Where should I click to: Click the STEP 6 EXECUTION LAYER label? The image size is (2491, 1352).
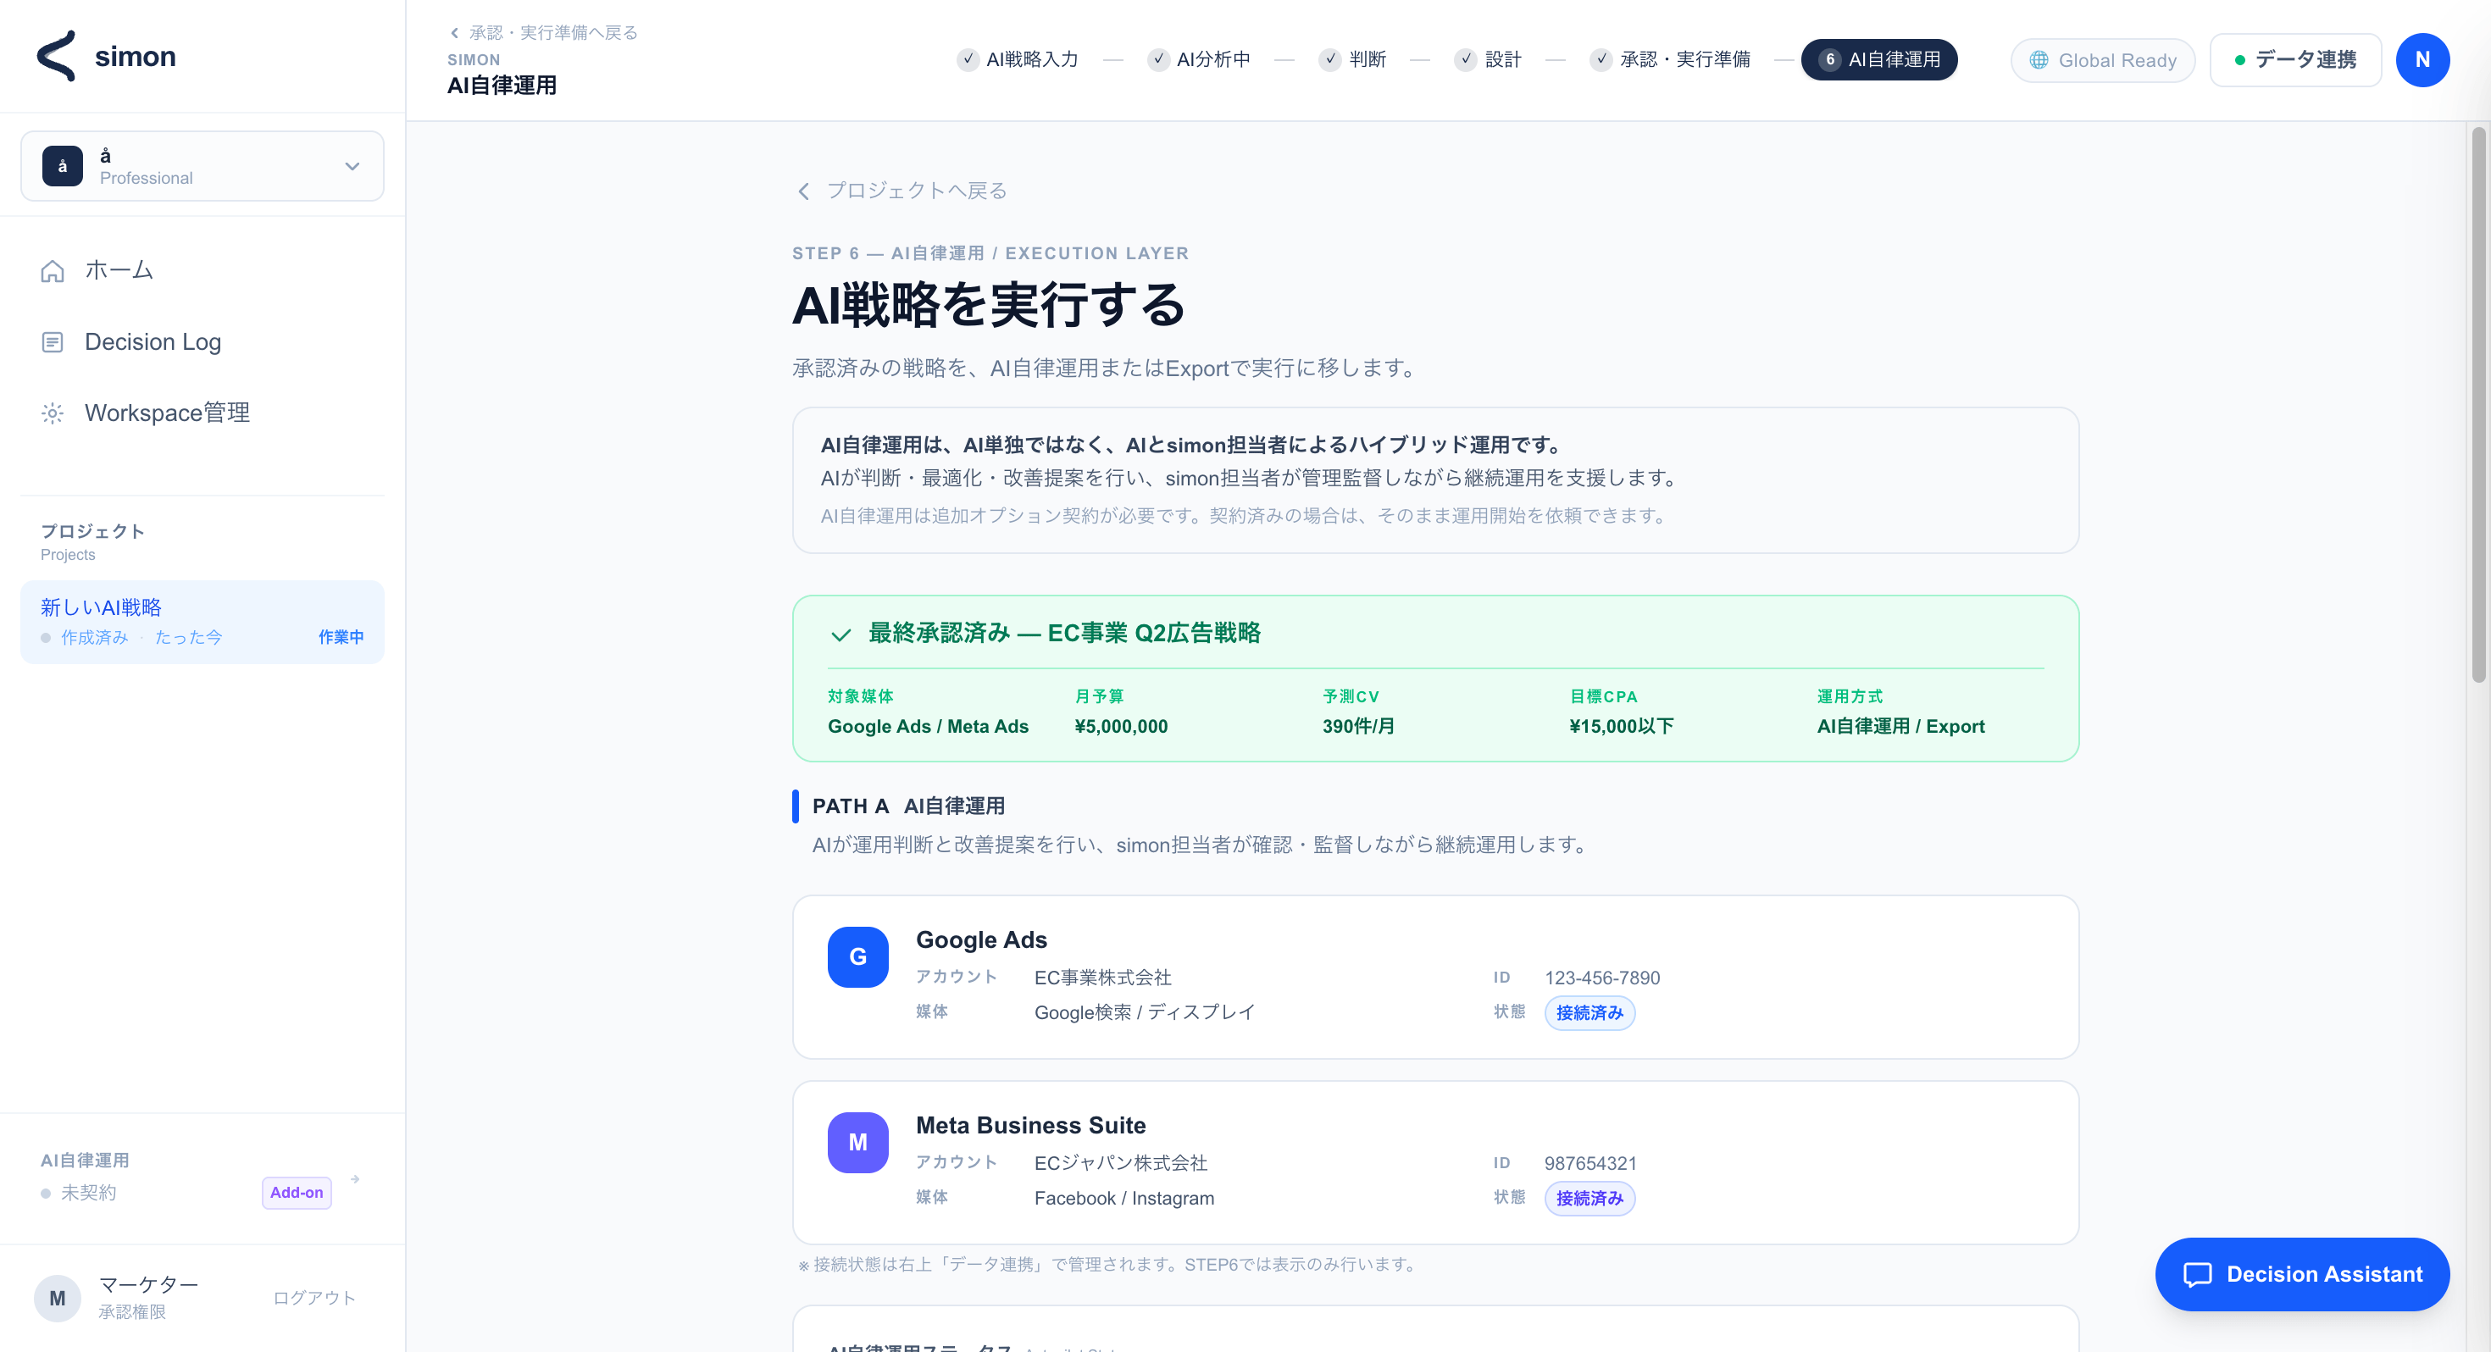(990, 253)
